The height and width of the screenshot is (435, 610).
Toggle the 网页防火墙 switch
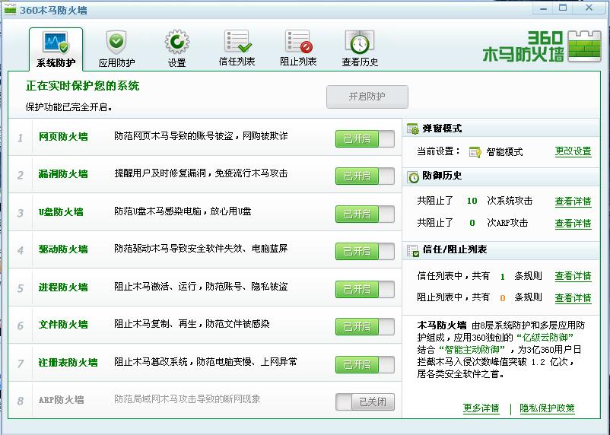tap(365, 139)
